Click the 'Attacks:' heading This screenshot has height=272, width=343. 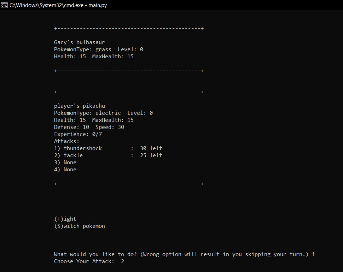coord(67,141)
